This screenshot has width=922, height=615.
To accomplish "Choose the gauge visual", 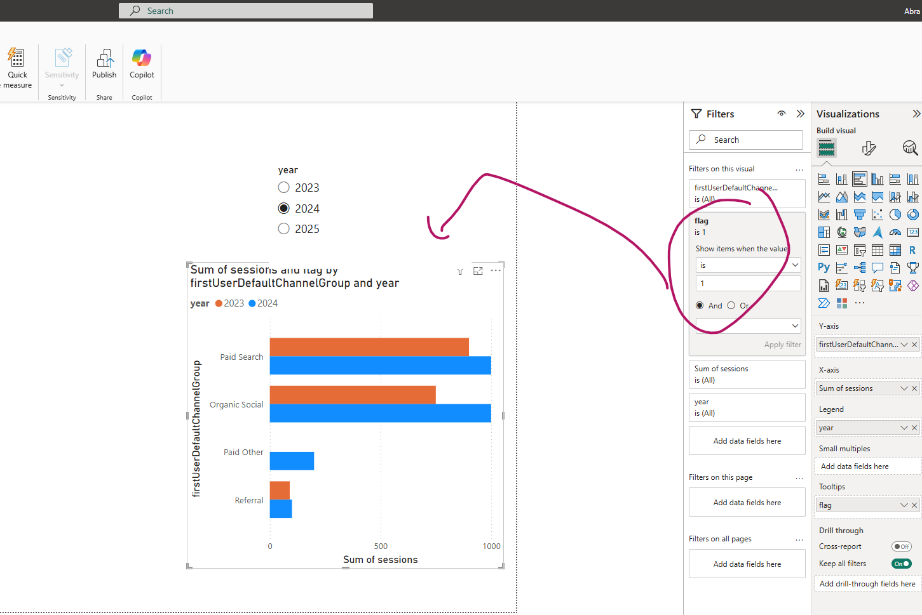I will pyautogui.click(x=895, y=232).
